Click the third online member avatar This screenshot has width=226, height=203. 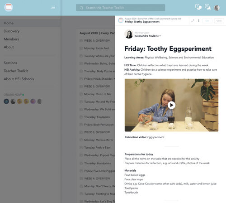19,101
